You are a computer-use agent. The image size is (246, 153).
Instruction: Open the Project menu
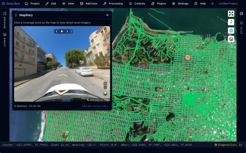32,3
